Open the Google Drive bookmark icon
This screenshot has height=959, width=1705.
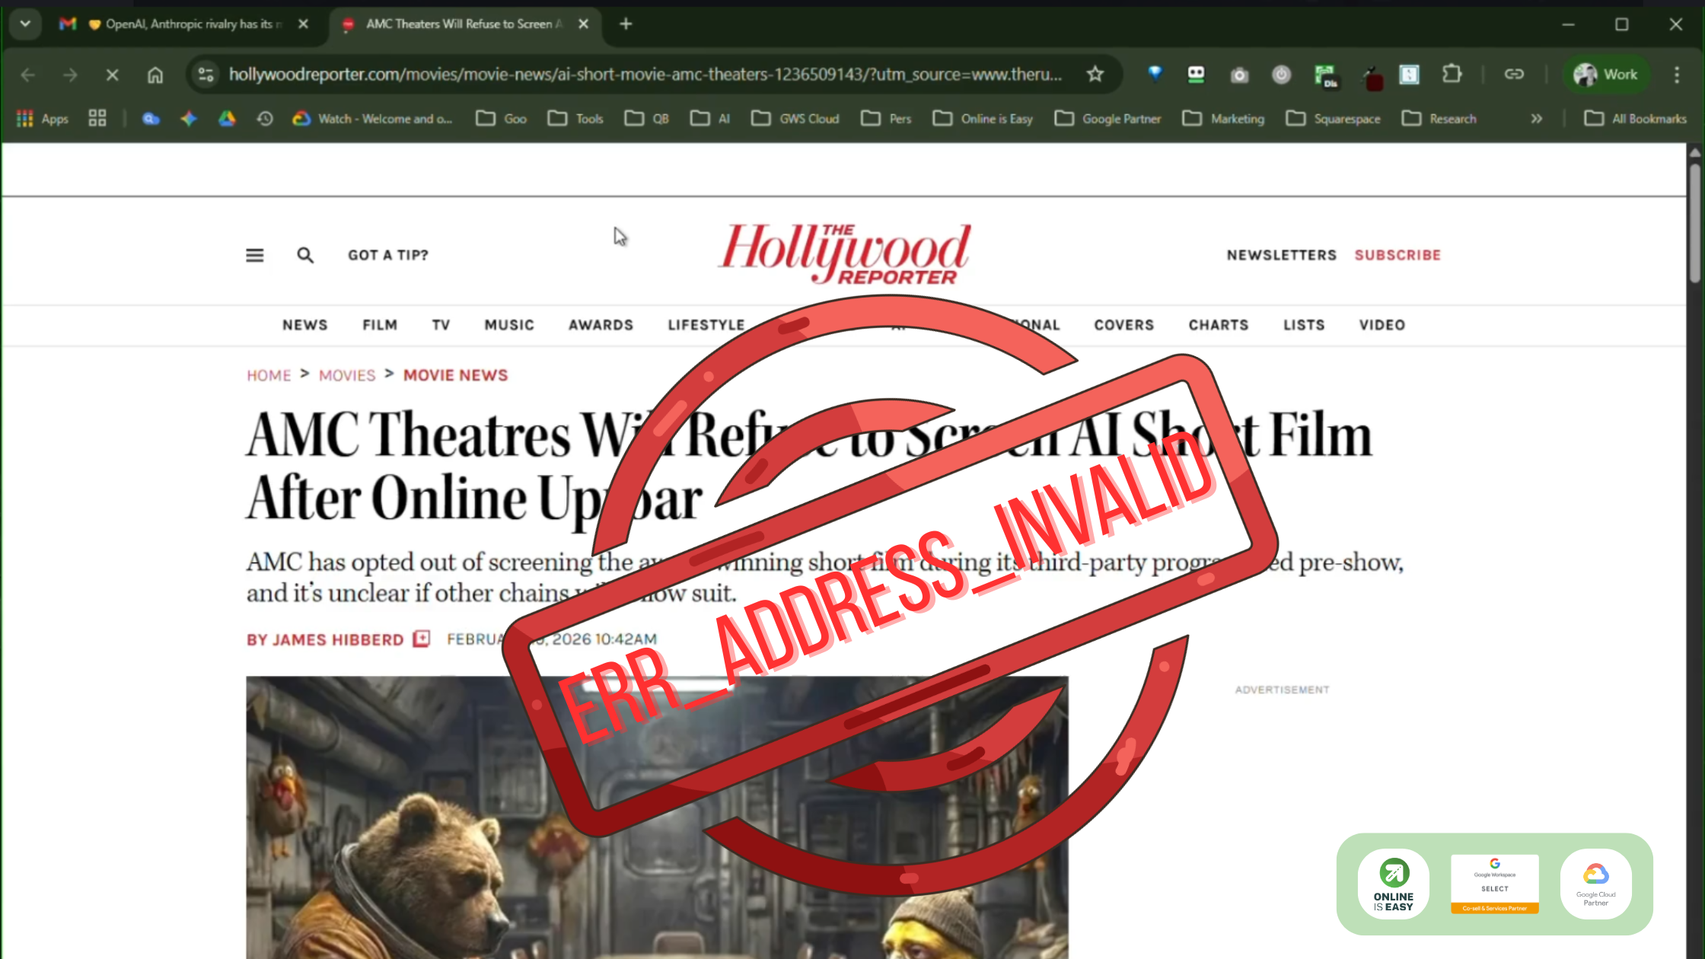click(x=227, y=119)
